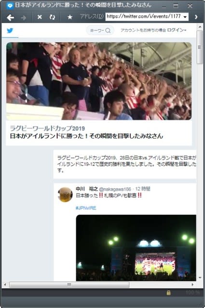205x308 pixels.
Task: Stop page loading with the X button
Action: pos(40,17)
